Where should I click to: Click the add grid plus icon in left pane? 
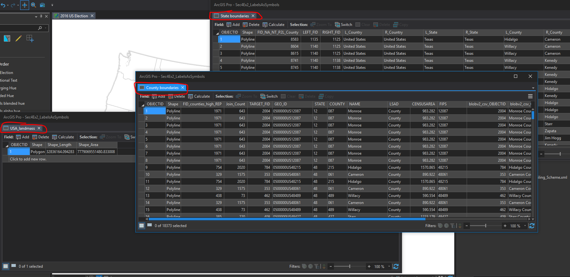click(x=30, y=38)
